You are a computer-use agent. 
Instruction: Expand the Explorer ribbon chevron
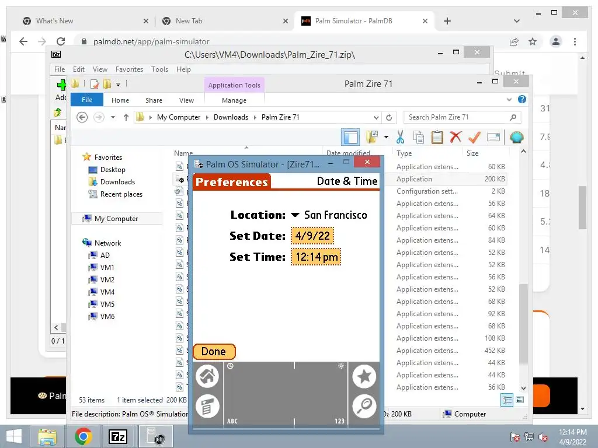pos(509,99)
